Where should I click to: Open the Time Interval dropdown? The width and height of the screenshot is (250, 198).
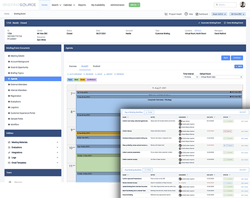tap(191, 77)
